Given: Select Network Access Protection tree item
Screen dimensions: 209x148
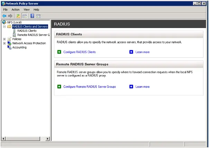Looking at the screenshot, I should [x=29, y=43].
